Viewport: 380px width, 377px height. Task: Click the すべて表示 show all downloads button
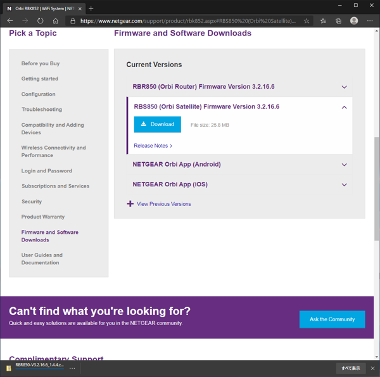(x=350, y=368)
